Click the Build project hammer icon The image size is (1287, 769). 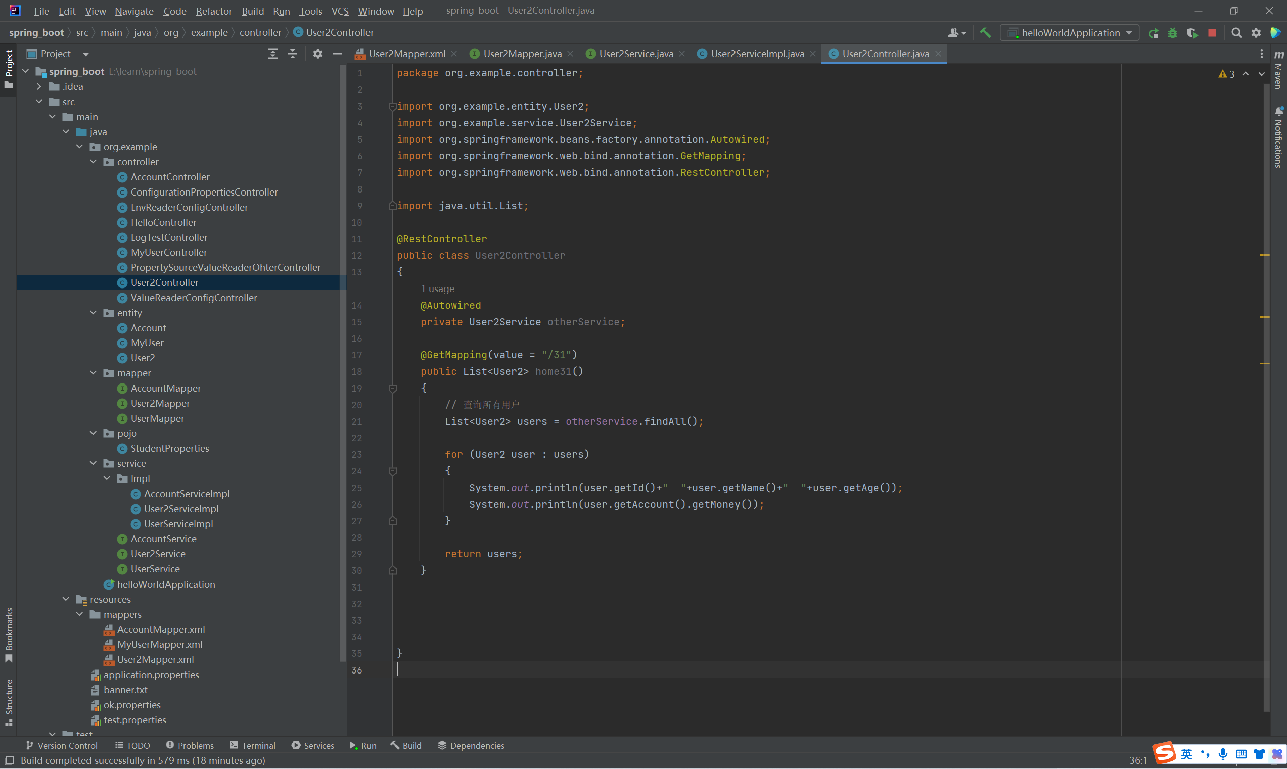tap(985, 33)
